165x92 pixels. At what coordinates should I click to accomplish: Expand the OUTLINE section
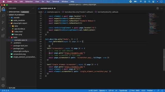point(7,88)
